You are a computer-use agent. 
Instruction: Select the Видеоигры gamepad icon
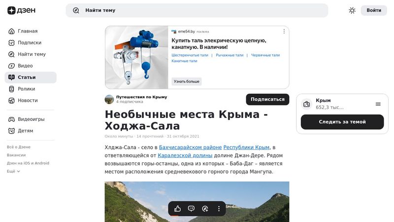[11, 119]
